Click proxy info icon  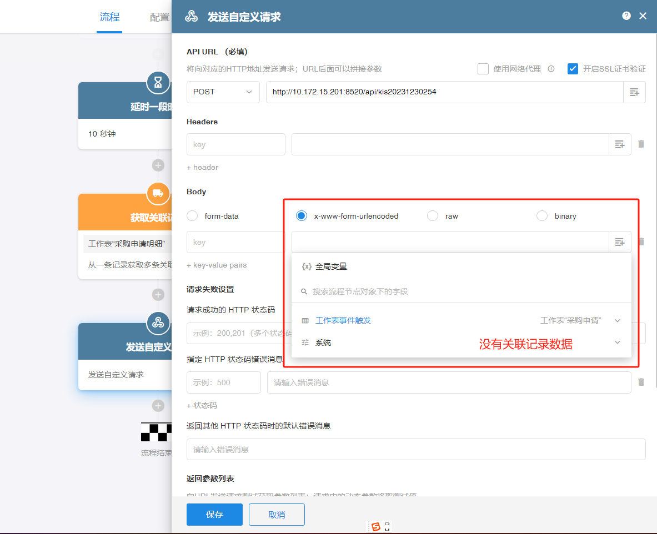coord(551,69)
